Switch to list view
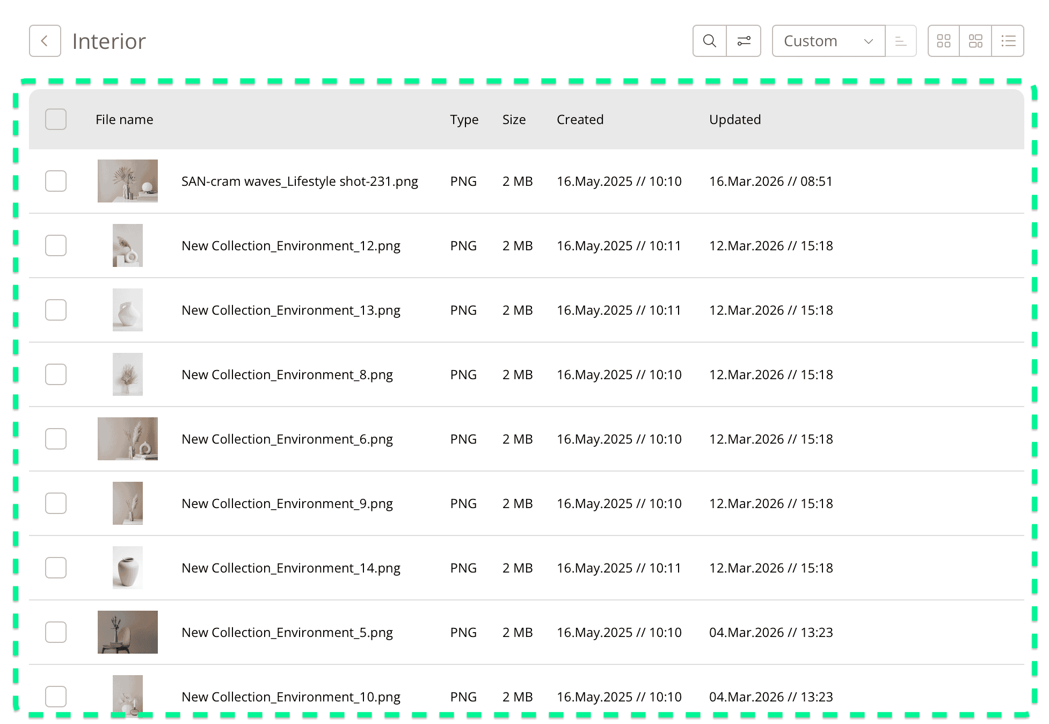 pyautogui.click(x=1008, y=40)
